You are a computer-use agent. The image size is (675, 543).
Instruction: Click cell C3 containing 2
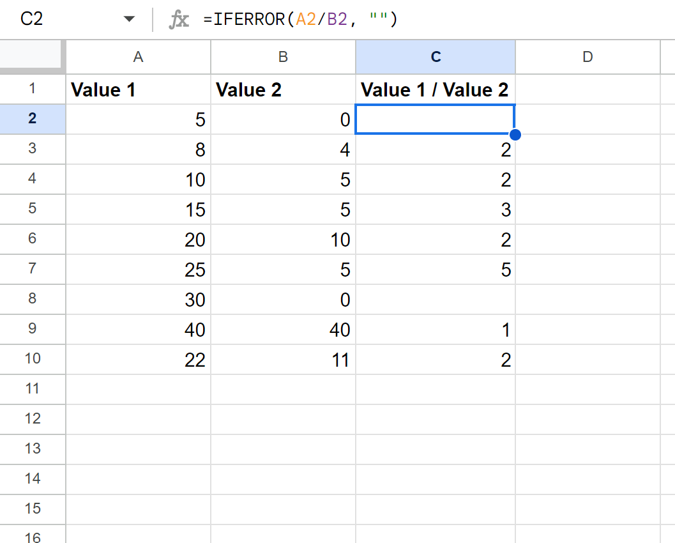click(x=436, y=149)
